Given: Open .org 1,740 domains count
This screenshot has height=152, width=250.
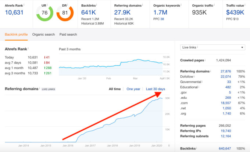Looking at the screenshot, I should (227, 113).
